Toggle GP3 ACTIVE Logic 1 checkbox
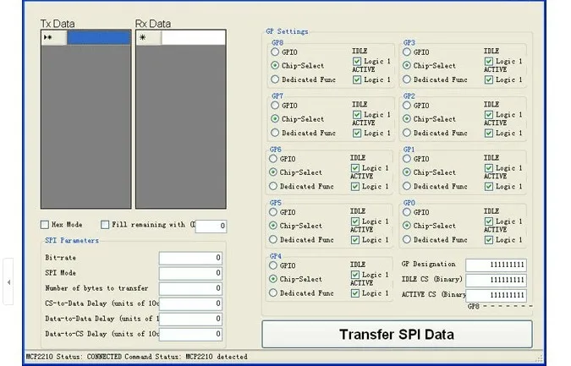This screenshot has width=571, height=366. coord(489,79)
